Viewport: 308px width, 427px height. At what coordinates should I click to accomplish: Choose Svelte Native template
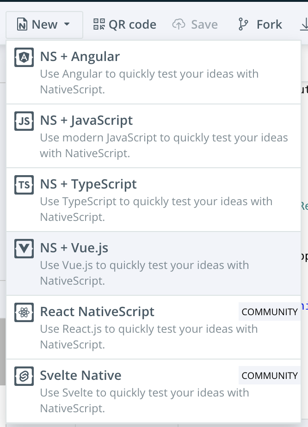point(154,391)
